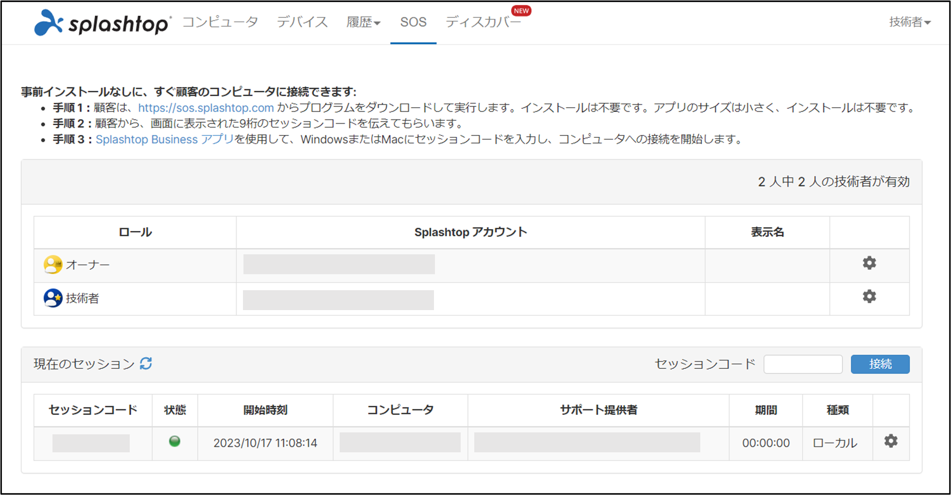Select the duration value 00:00:00
Viewport: 951px width, 495px height.
(x=766, y=443)
